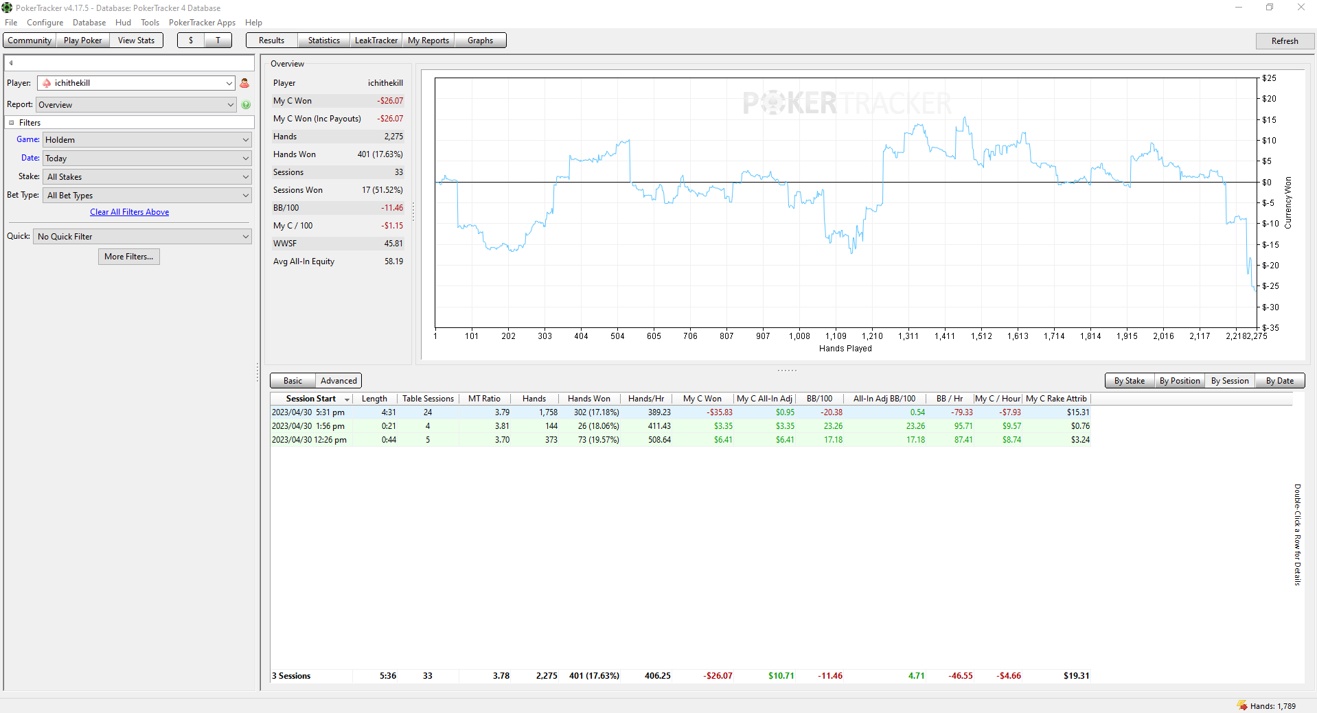Open the Quick filter dropdown
The width and height of the screenshot is (1317, 713).
click(142, 237)
